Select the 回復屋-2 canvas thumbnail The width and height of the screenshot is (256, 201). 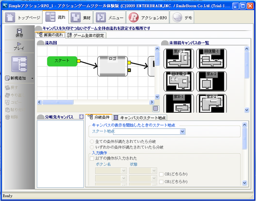(x=179, y=82)
